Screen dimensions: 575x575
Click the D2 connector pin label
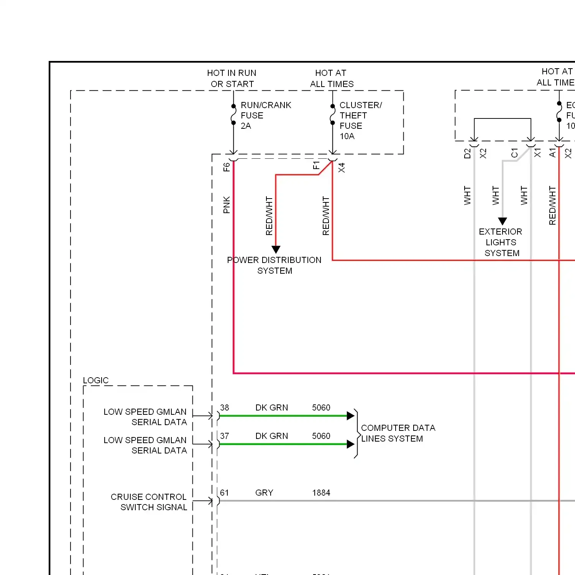point(467,153)
